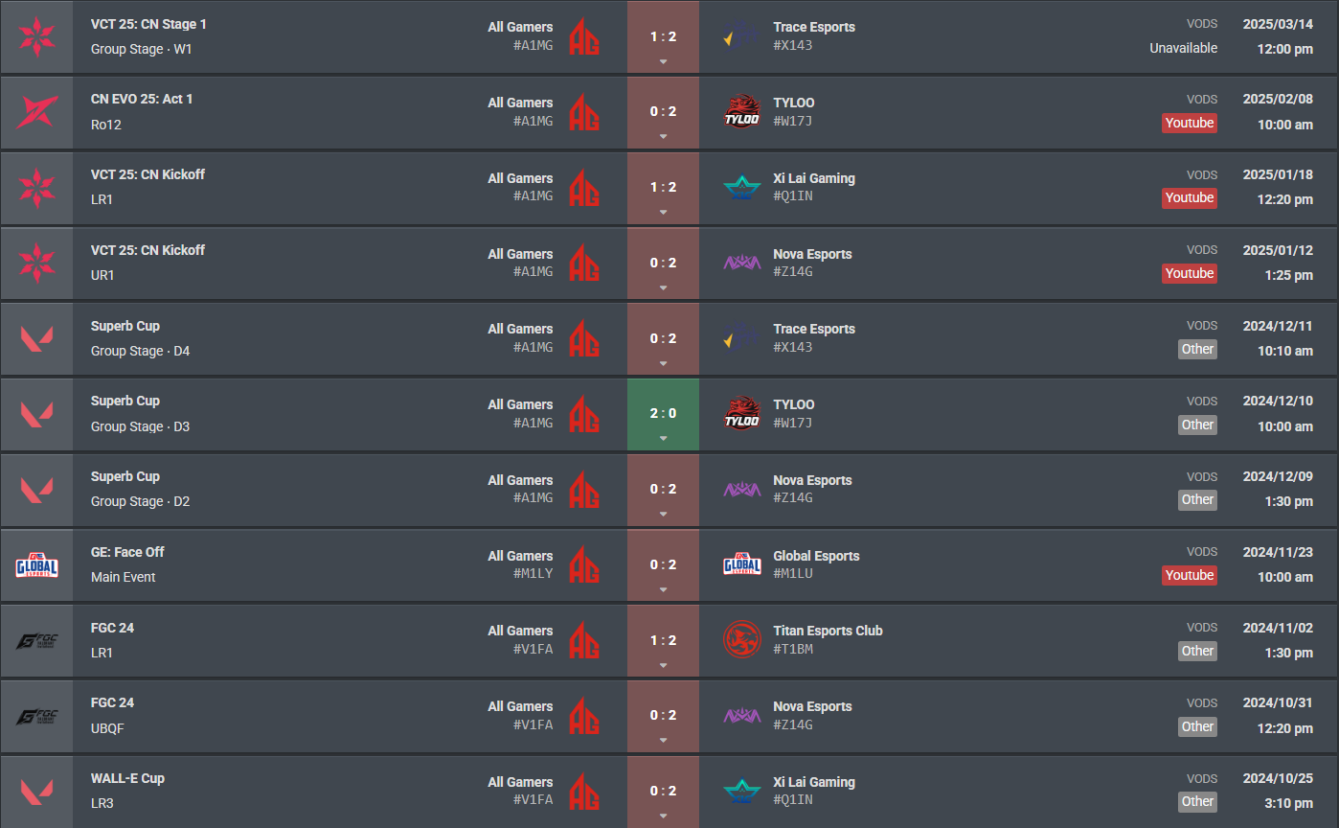Image resolution: width=1339 pixels, height=828 pixels.
Task: Open the WALL-E Cup event link
Action: pos(127,778)
